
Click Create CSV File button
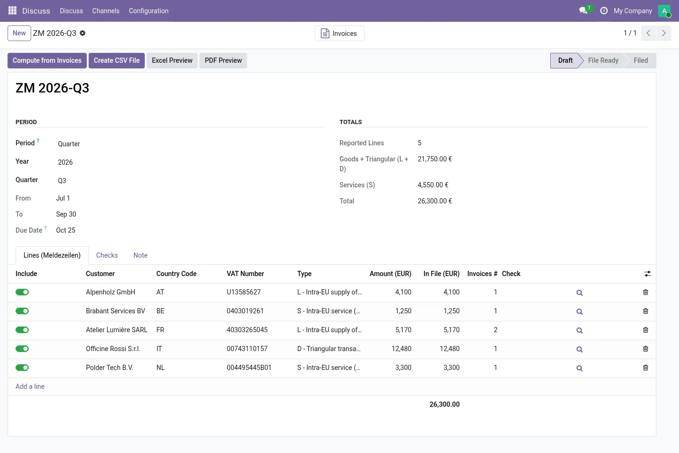point(116,60)
